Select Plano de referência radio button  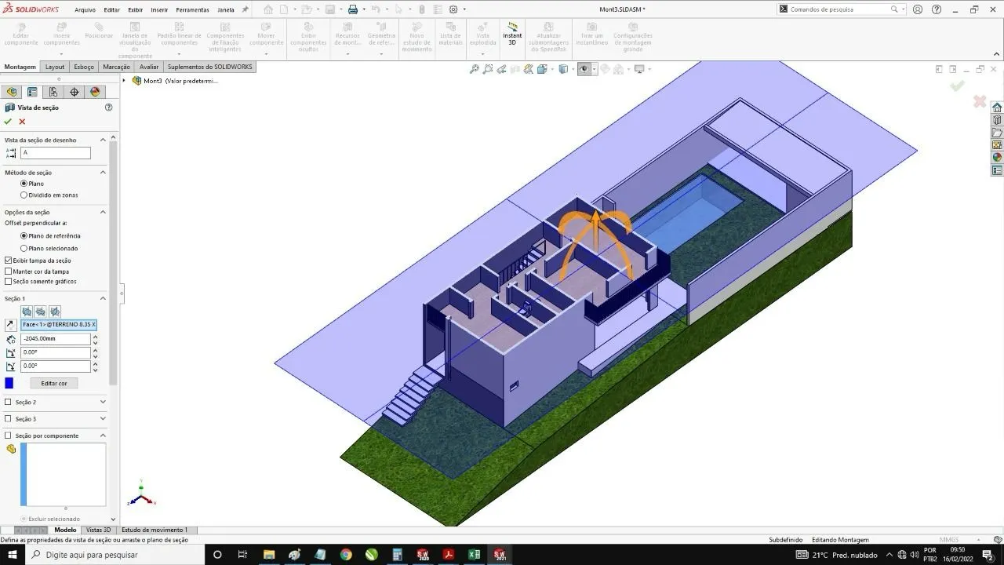point(24,235)
